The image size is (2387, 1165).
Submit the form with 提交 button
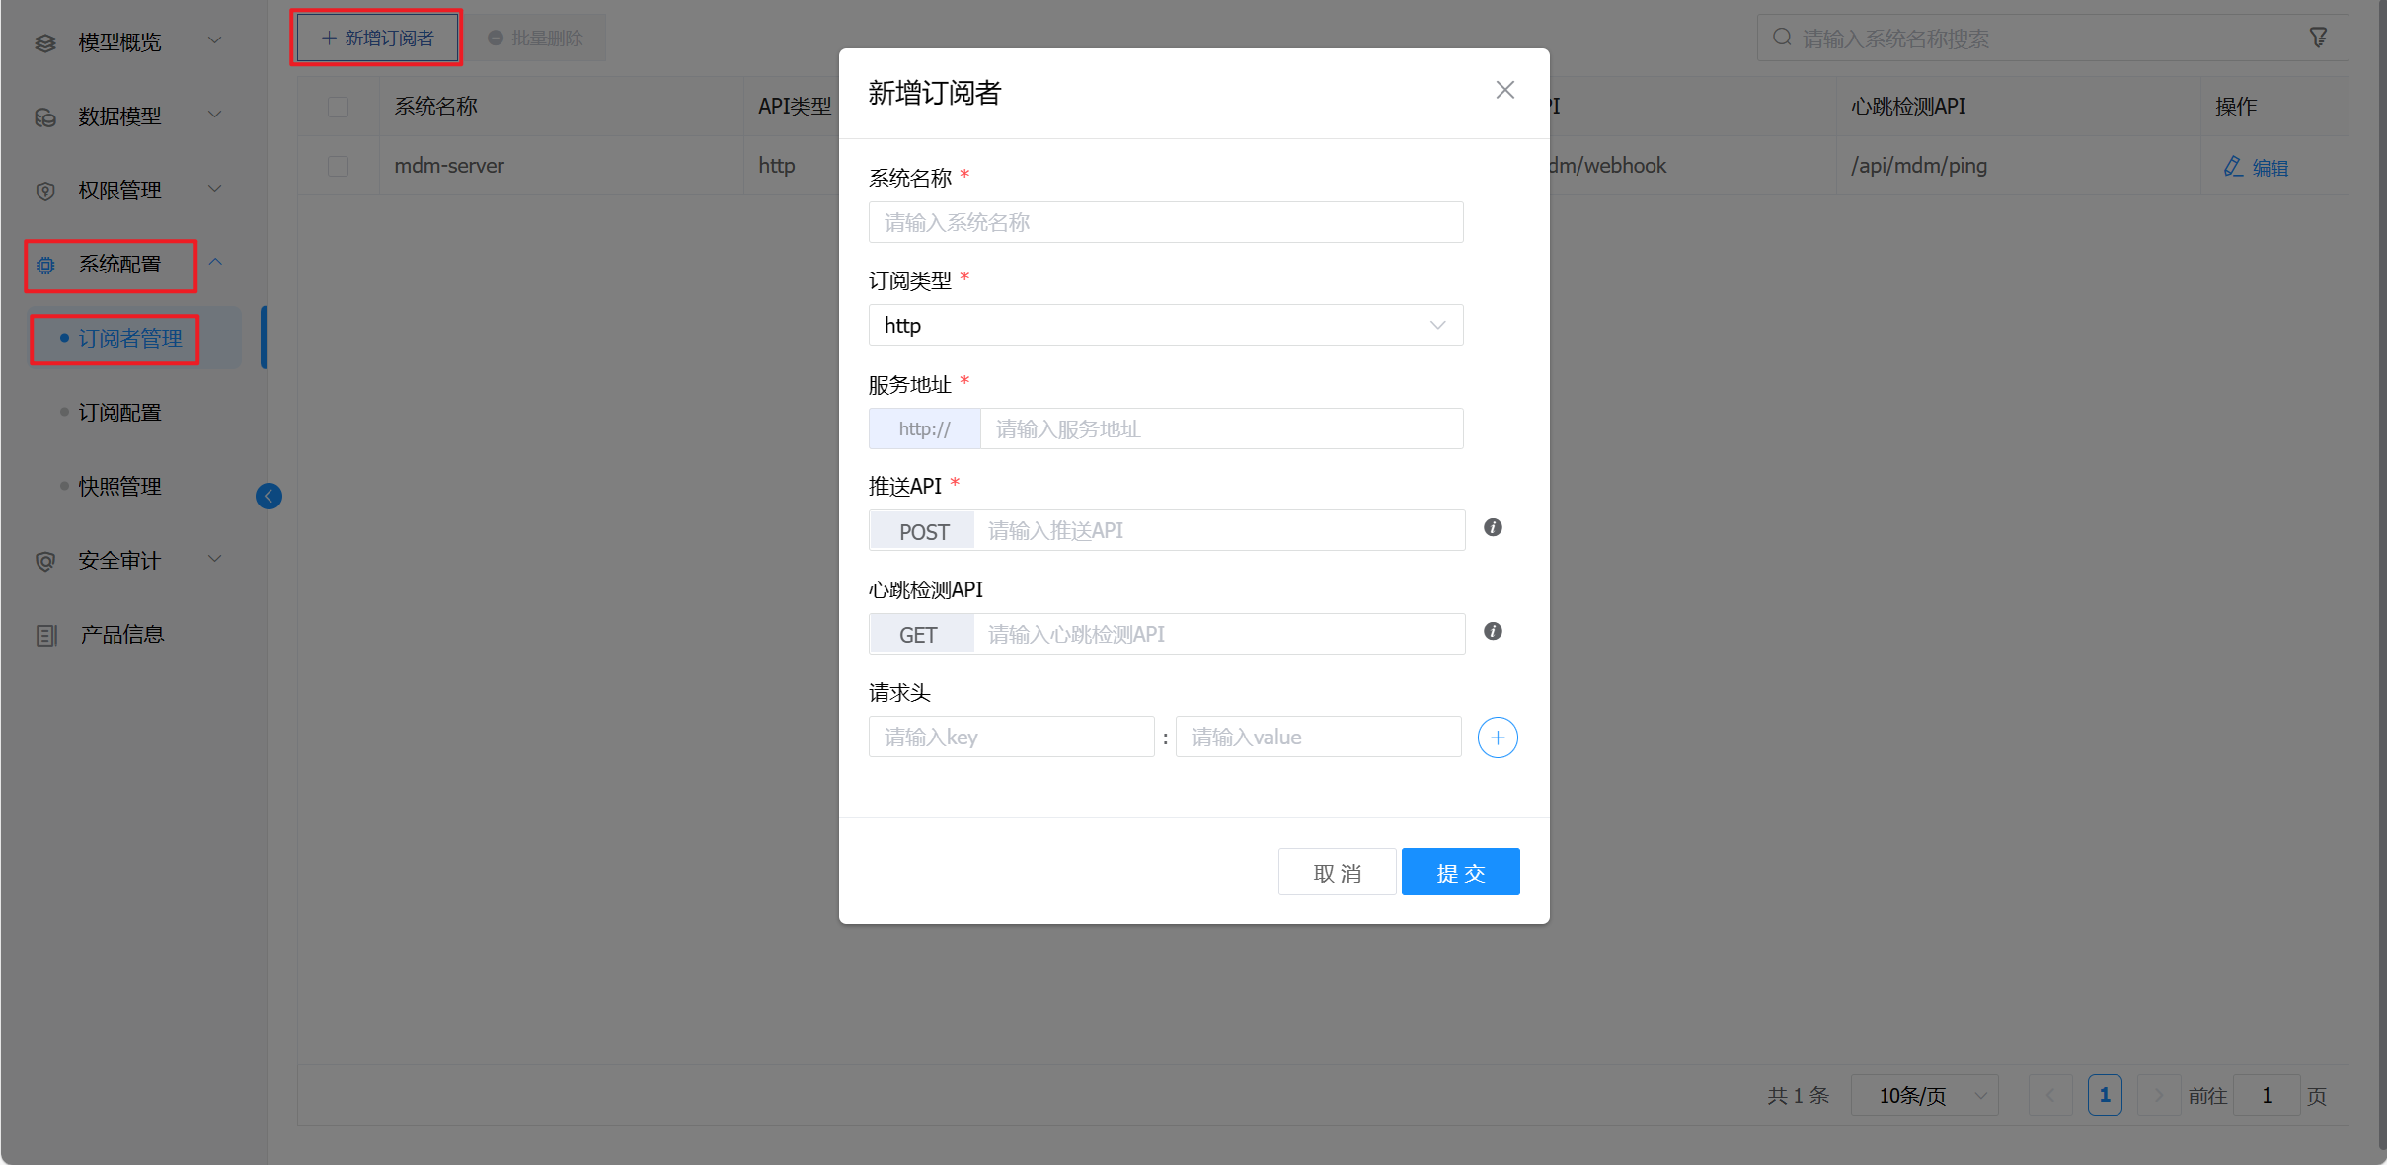click(1461, 873)
